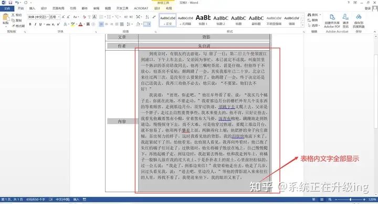Open the Table Tools Layout (布局) tab

point(169,8)
